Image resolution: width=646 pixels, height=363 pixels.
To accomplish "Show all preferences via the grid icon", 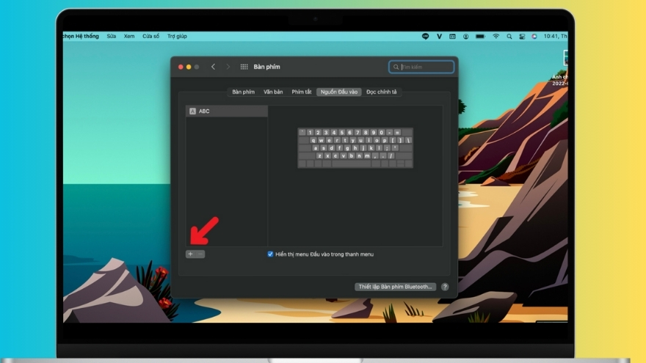I will pos(244,67).
